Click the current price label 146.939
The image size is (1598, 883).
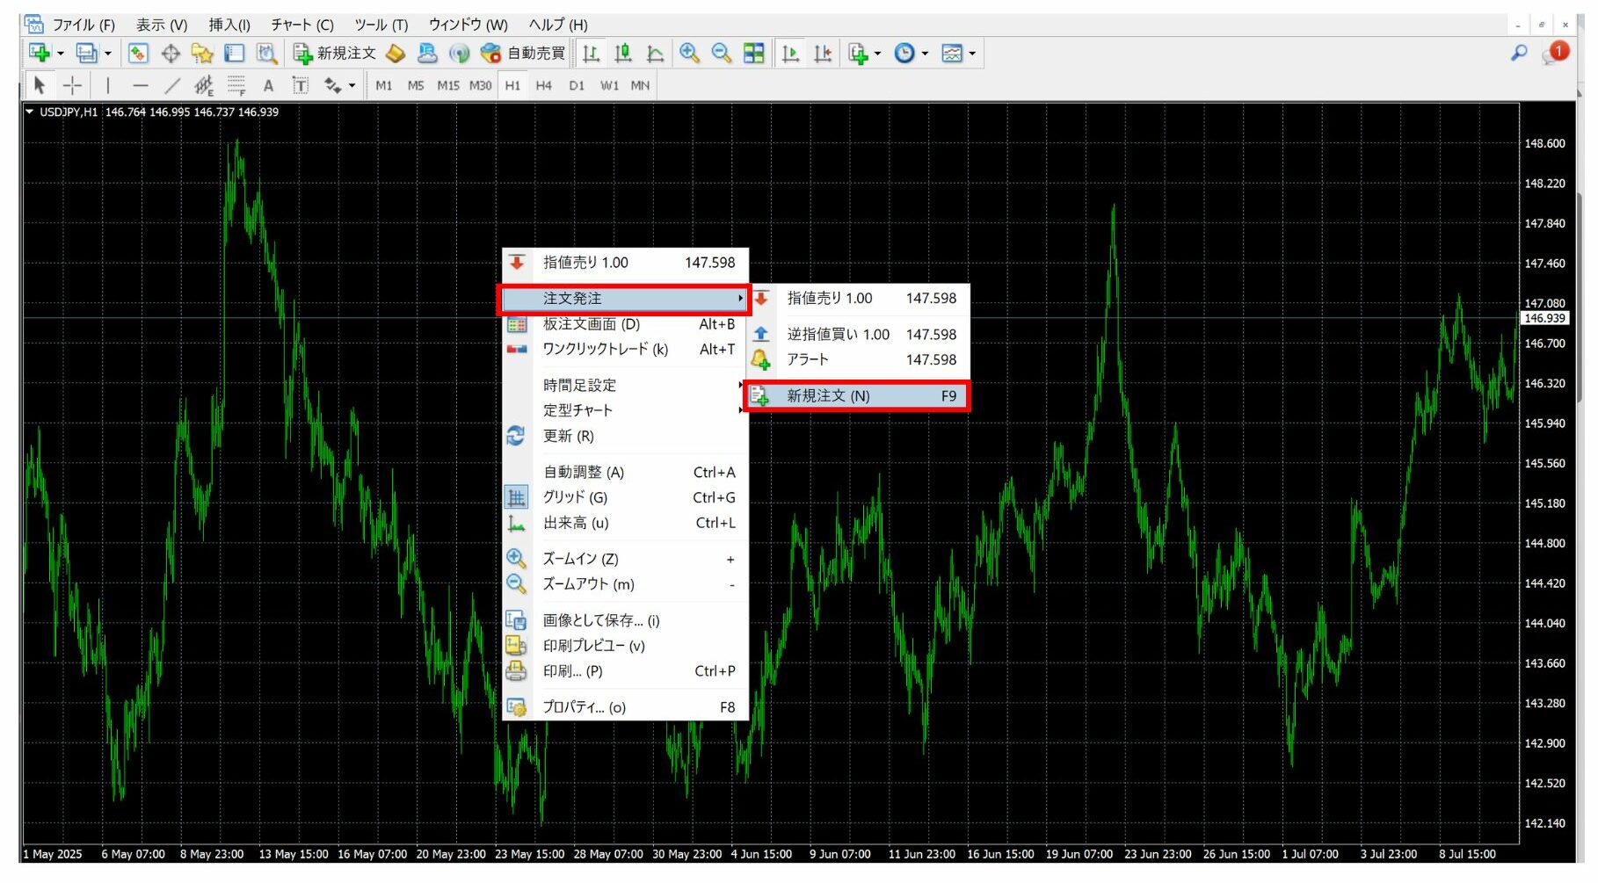(x=1544, y=318)
